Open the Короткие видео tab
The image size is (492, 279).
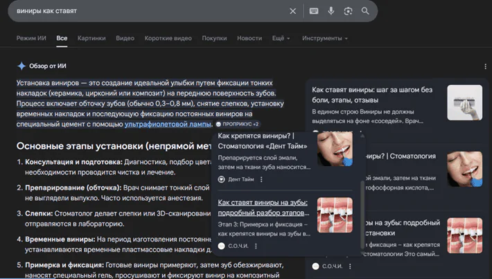pos(168,38)
